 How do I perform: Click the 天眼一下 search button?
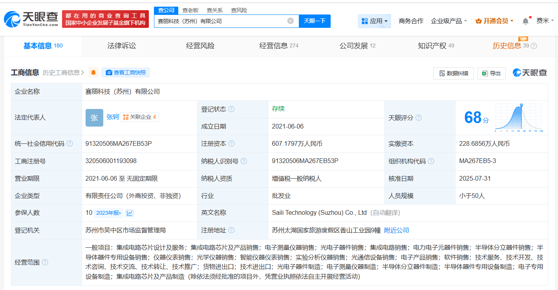click(x=315, y=21)
